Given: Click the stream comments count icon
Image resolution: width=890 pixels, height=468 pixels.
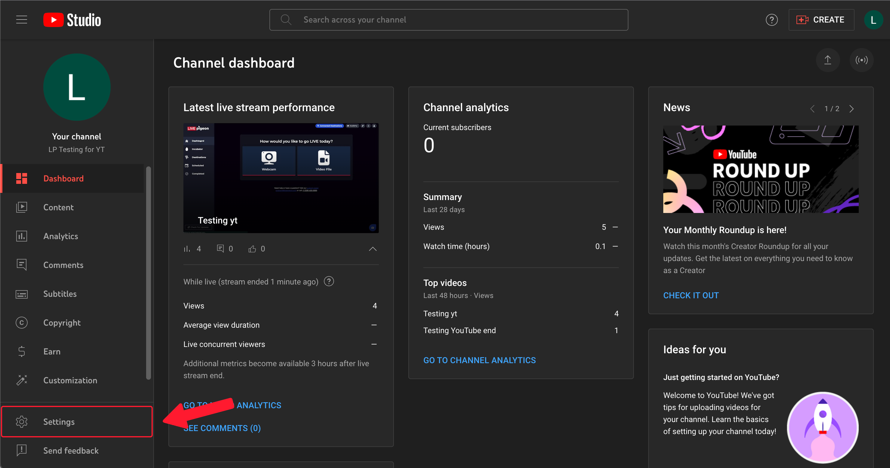Looking at the screenshot, I should [220, 249].
